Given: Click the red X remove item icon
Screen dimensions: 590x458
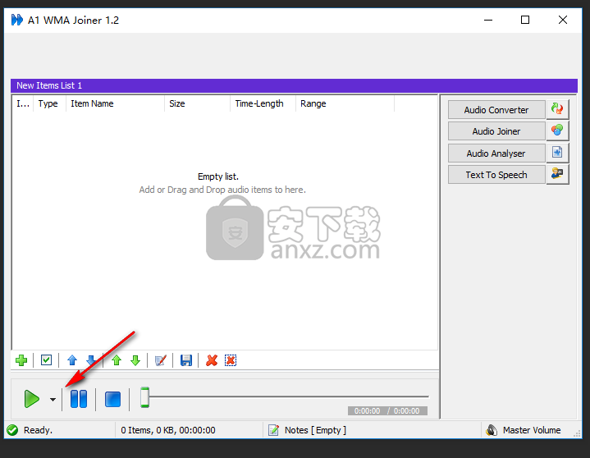Looking at the screenshot, I should (212, 360).
